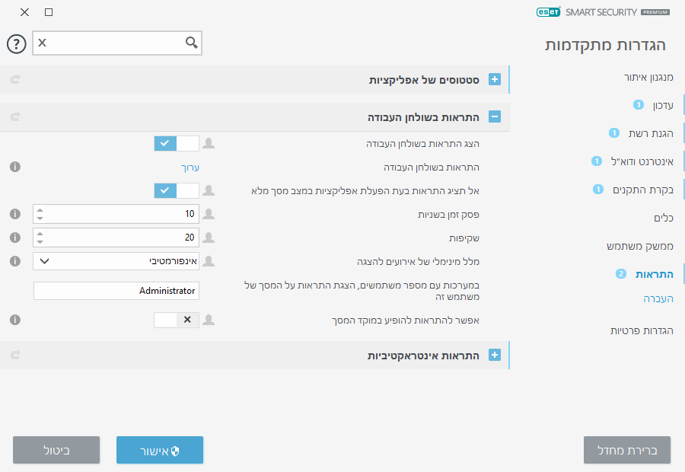Click info icon for התראות בשולחן העבודה edit row

pyautogui.click(x=15, y=167)
